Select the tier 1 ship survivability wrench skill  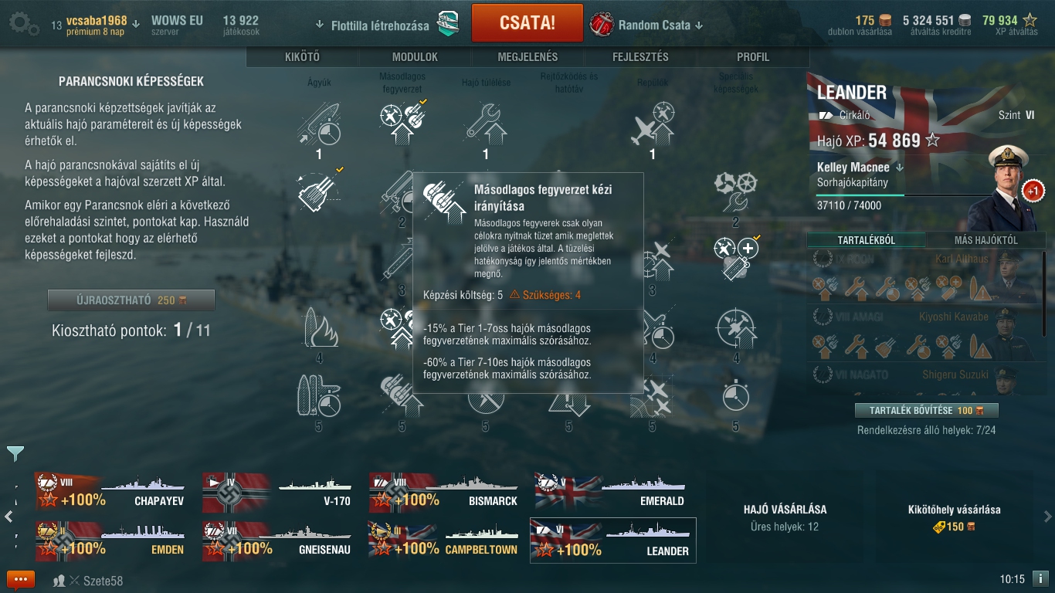point(486,124)
